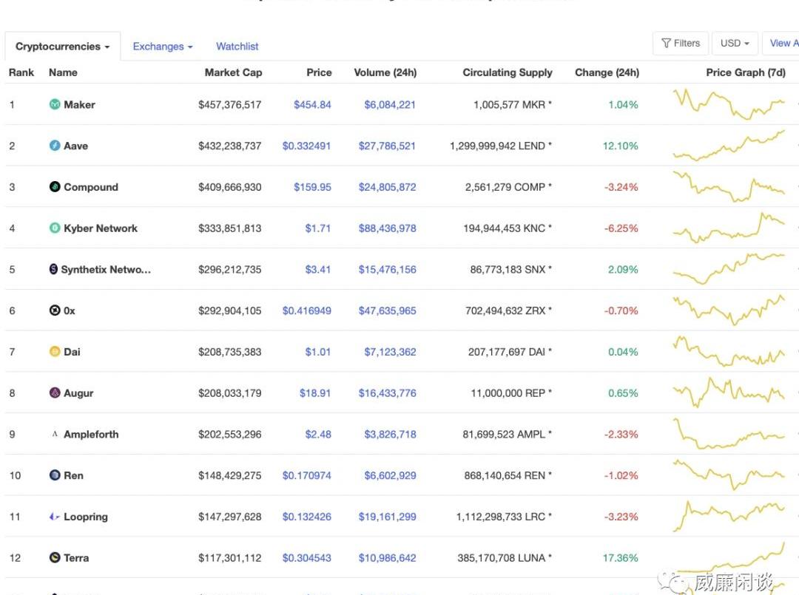Click the Augur coin logo icon

click(x=55, y=393)
